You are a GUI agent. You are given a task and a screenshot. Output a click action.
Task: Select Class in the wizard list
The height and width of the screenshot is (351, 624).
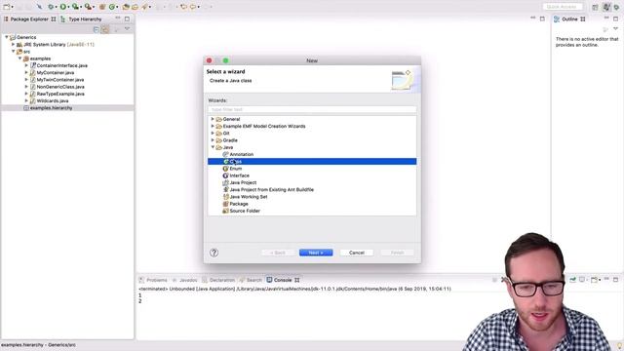click(312, 161)
